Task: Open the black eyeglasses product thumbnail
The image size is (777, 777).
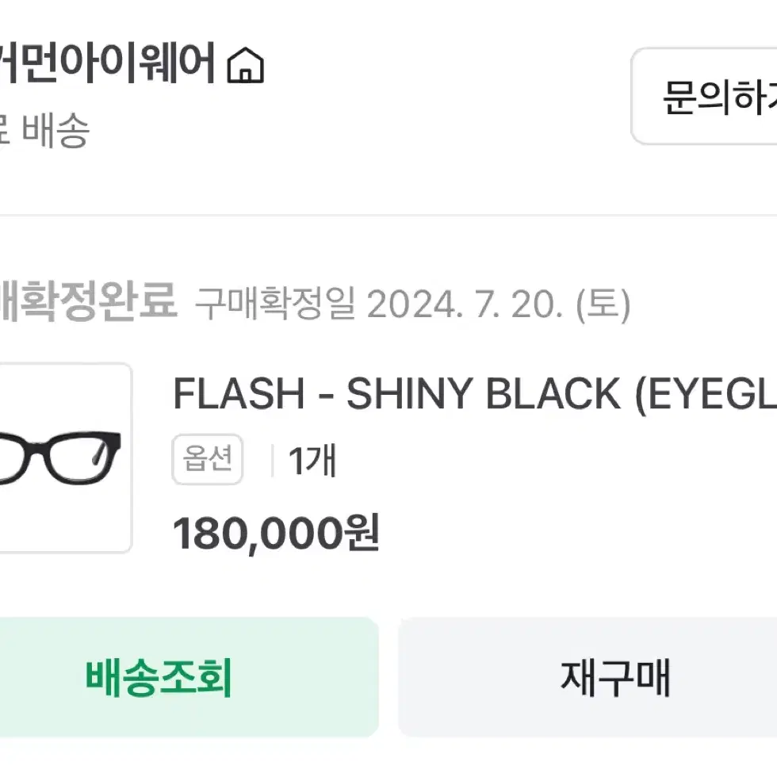Action: pyautogui.click(x=65, y=457)
